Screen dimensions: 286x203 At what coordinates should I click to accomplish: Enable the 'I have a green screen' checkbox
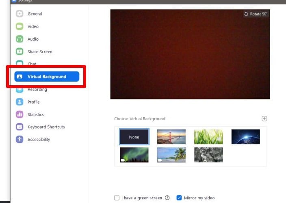tap(117, 198)
